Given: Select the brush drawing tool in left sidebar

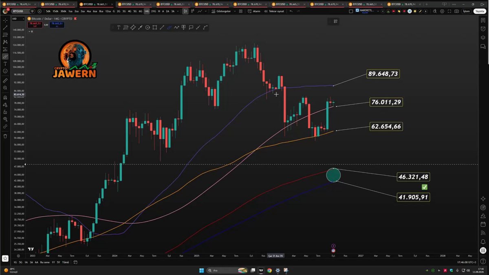Looking at the screenshot, I should [5, 56].
